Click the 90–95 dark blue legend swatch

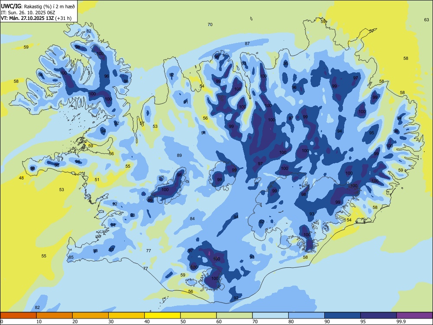343,315
